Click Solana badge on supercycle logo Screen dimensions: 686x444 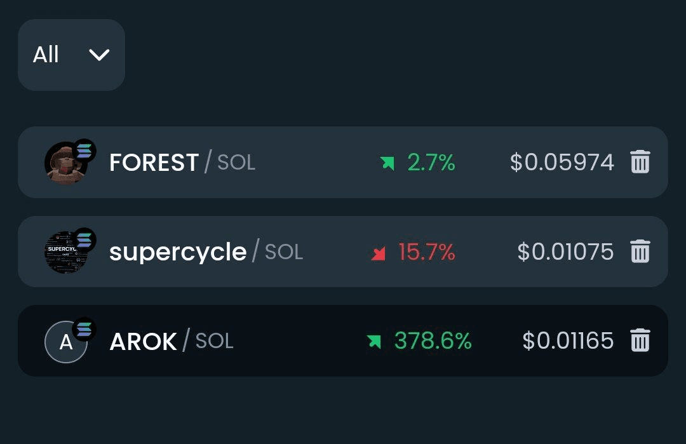(84, 239)
